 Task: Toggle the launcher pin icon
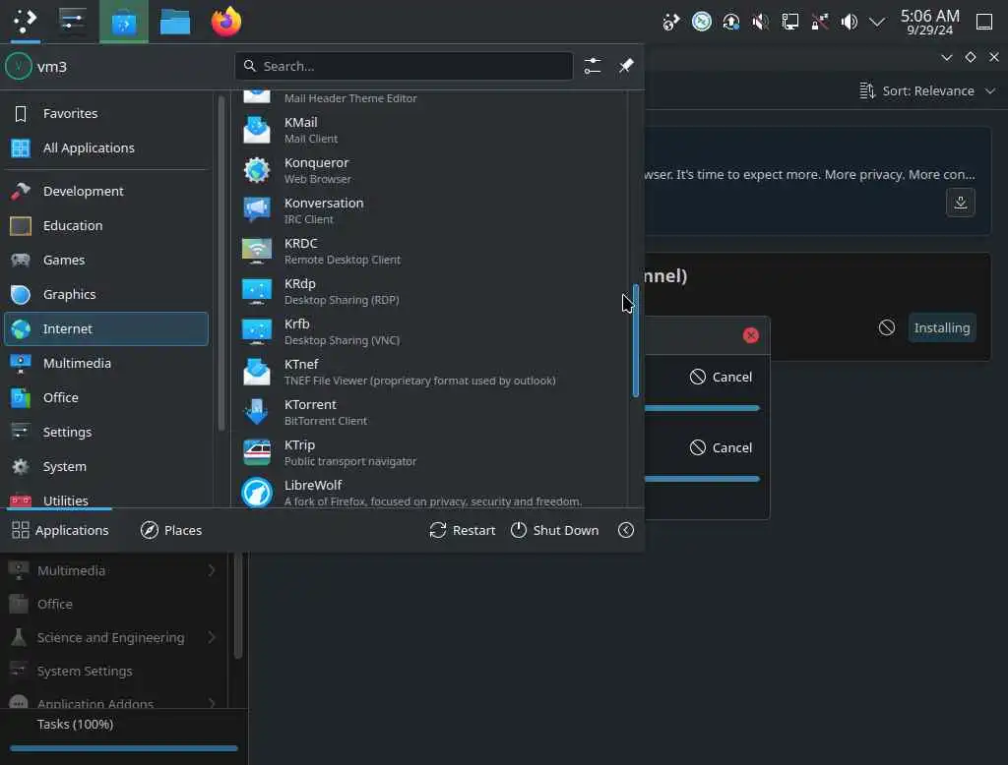(x=625, y=66)
